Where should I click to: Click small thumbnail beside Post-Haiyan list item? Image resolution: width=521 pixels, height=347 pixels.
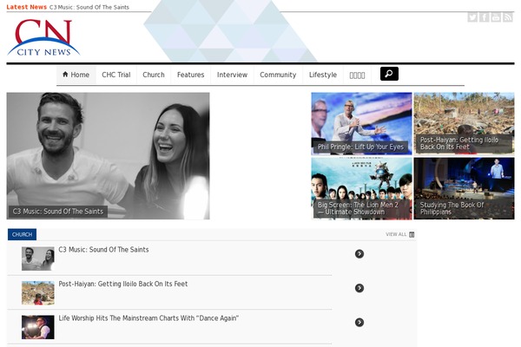(38, 293)
